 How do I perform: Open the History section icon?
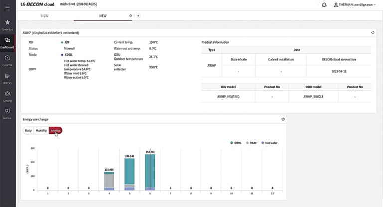tap(7, 78)
